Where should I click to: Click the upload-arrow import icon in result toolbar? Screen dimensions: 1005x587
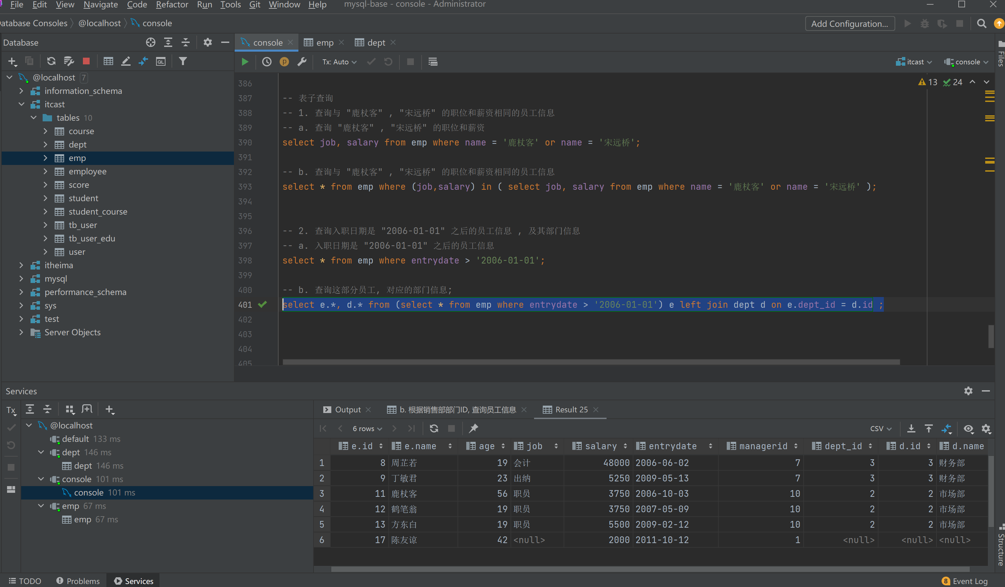929,428
